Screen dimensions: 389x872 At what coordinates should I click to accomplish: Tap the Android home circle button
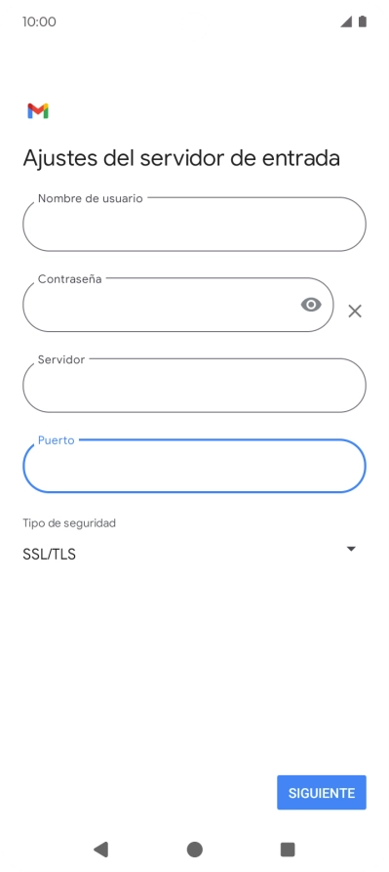pos(195,850)
